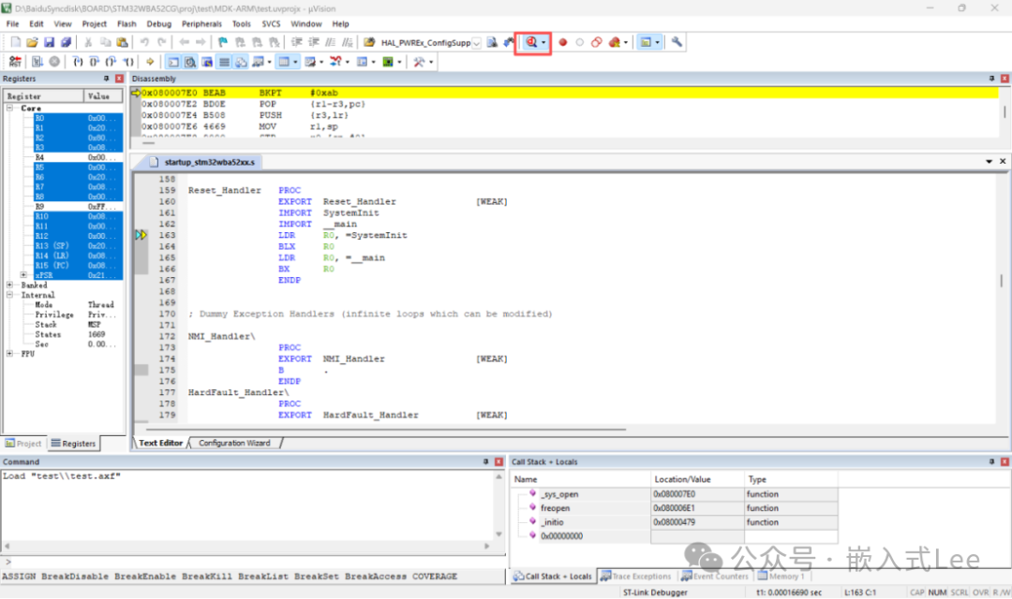The image size is (1012, 599).
Task: Click the Reset CPU icon
Action: 15,62
